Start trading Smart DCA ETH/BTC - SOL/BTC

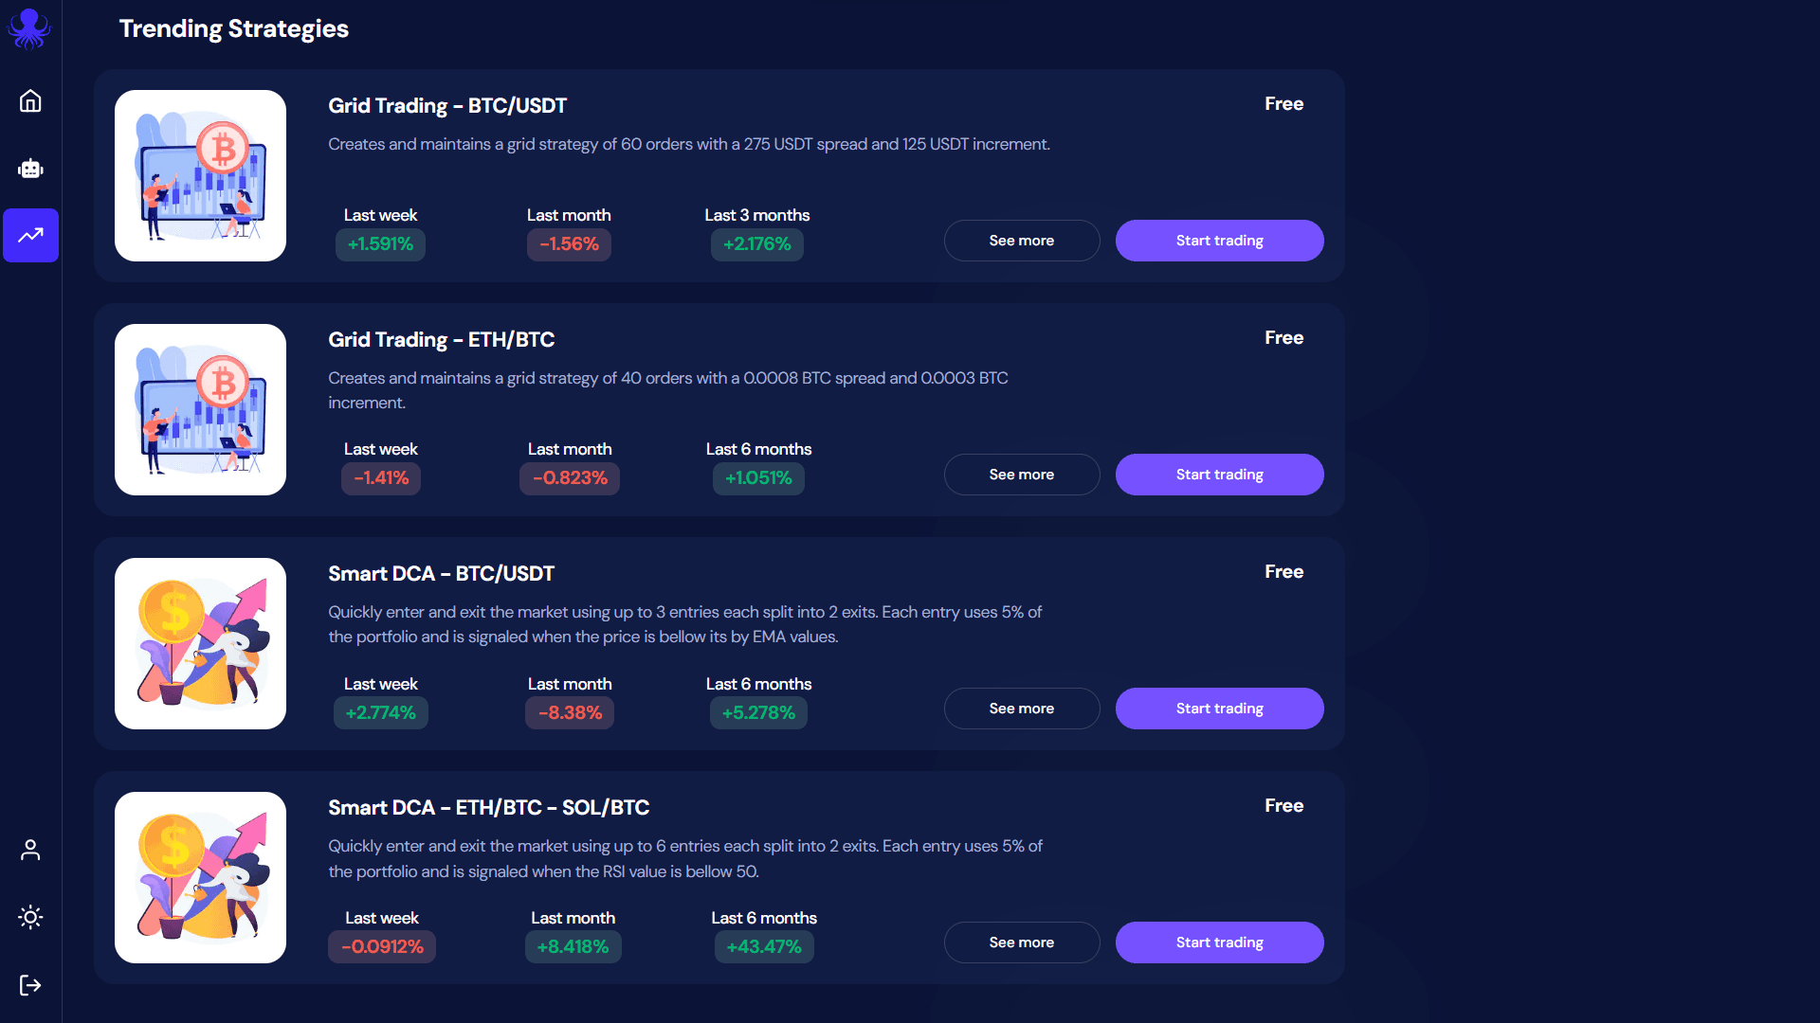[1220, 942]
